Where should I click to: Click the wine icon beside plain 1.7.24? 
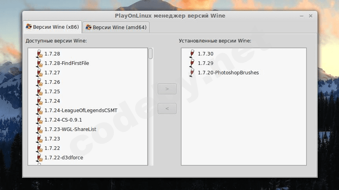click(x=39, y=101)
